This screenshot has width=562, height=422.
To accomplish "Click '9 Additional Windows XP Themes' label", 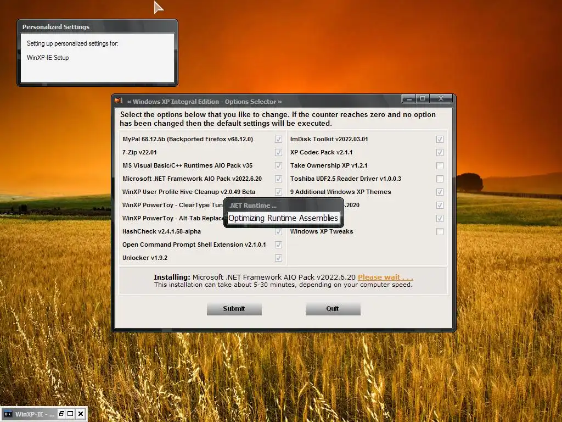I will click(x=340, y=192).
